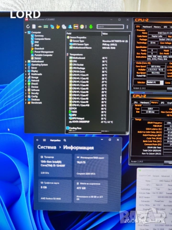
Task: Open the three-dot menu in AIDA64
Action: point(127,27)
